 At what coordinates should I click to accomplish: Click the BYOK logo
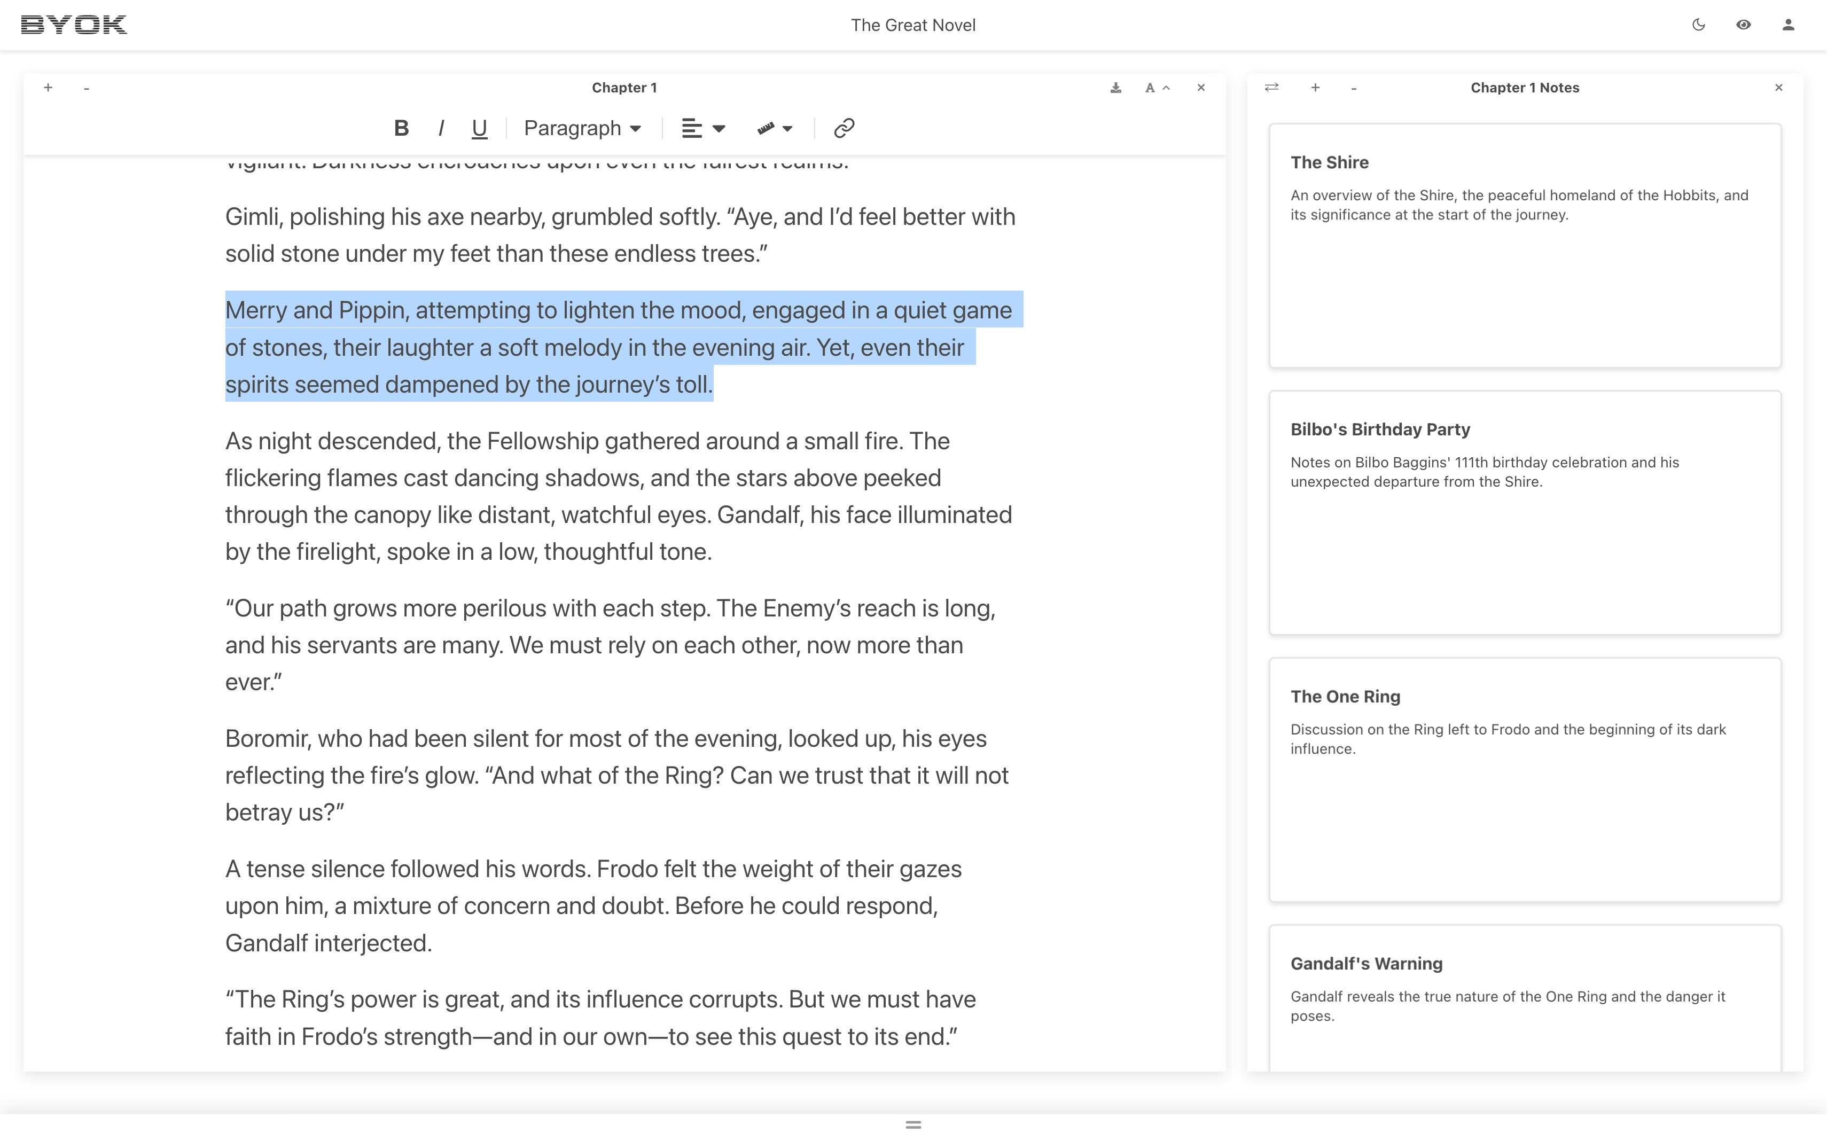pyautogui.click(x=74, y=25)
